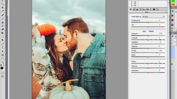Viewport: 177px width, 99px height.
Task: Select the Gradient tool
Action: click(2, 33)
